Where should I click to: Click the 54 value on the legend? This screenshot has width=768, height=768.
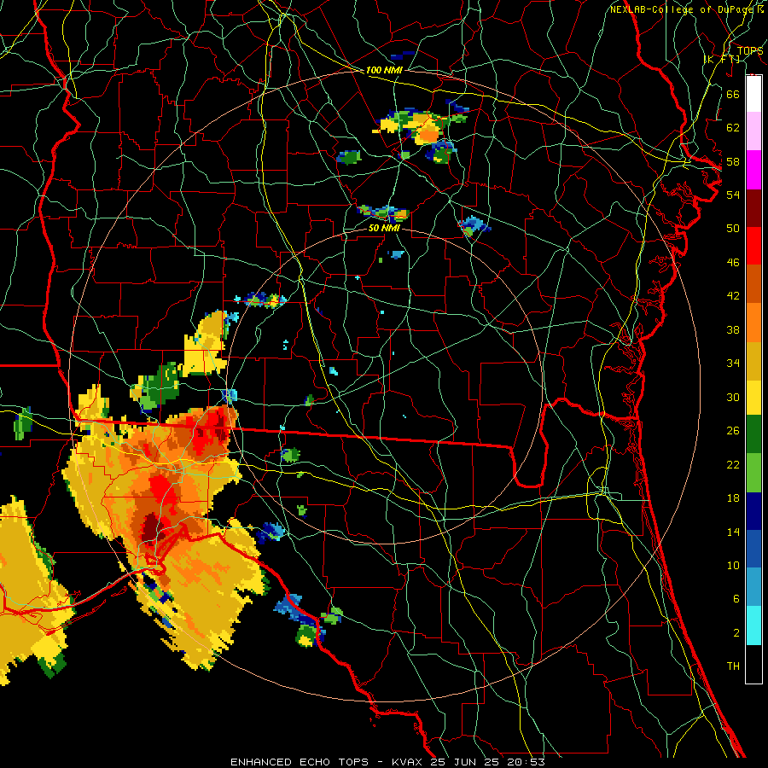click(x=733, y=195)
